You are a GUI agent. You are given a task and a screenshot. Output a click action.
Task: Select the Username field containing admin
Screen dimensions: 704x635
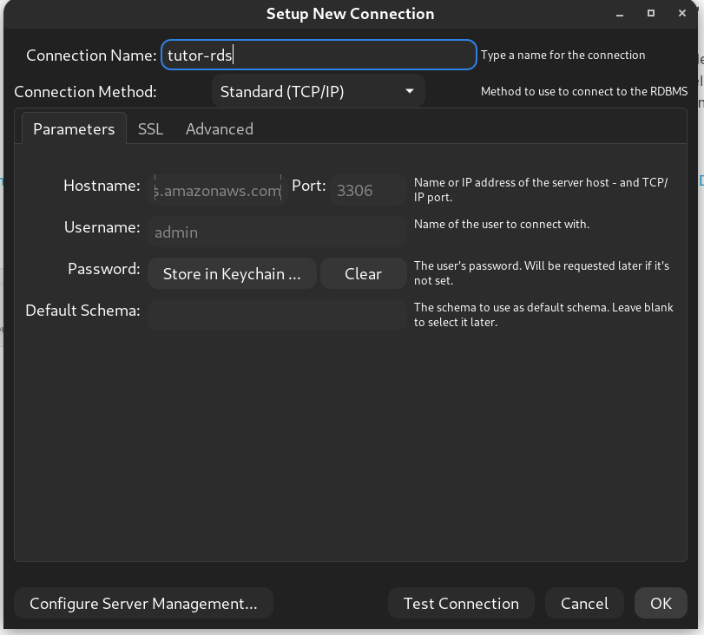(276, 232)
